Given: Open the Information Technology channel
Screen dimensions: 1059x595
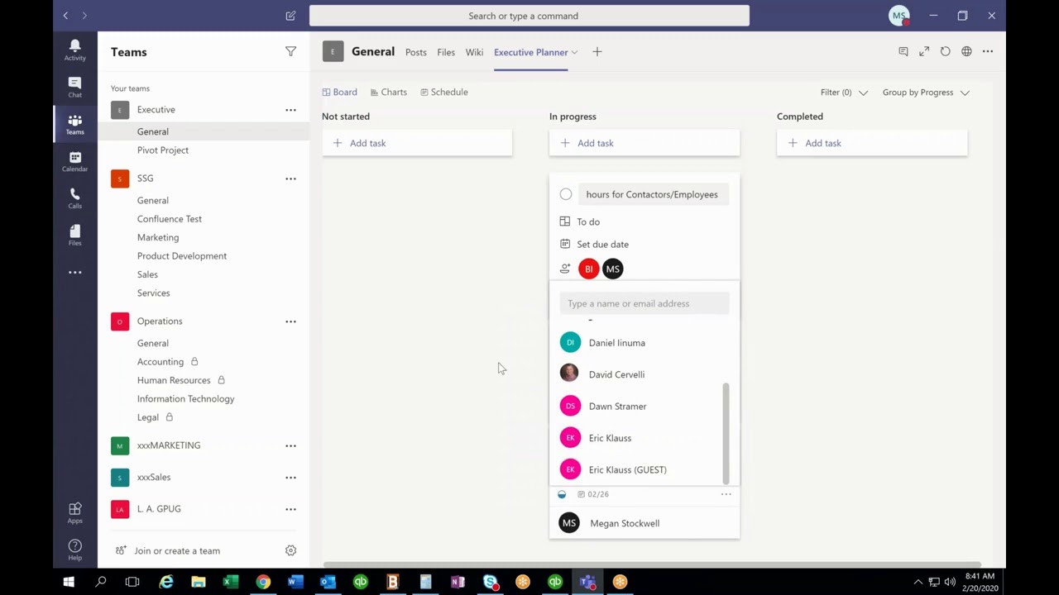Looking at the screenshot, I should pos(186,399).
